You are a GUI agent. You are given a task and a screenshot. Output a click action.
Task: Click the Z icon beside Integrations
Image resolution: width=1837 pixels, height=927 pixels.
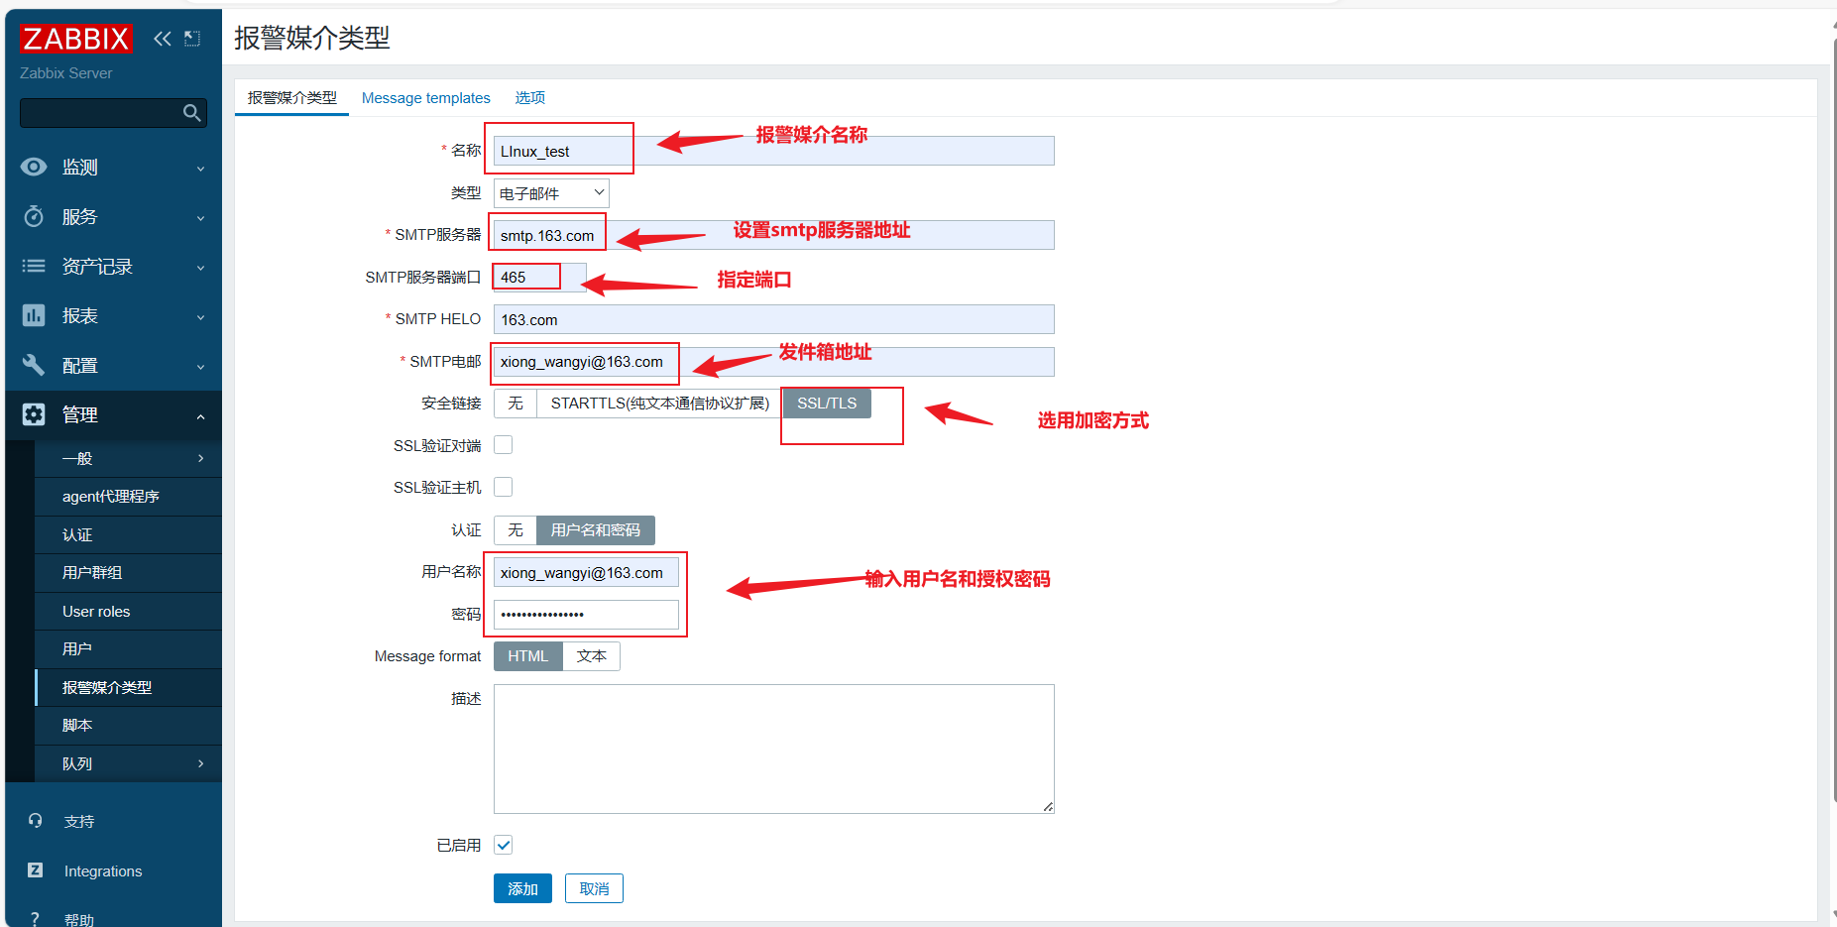[36, 870]
